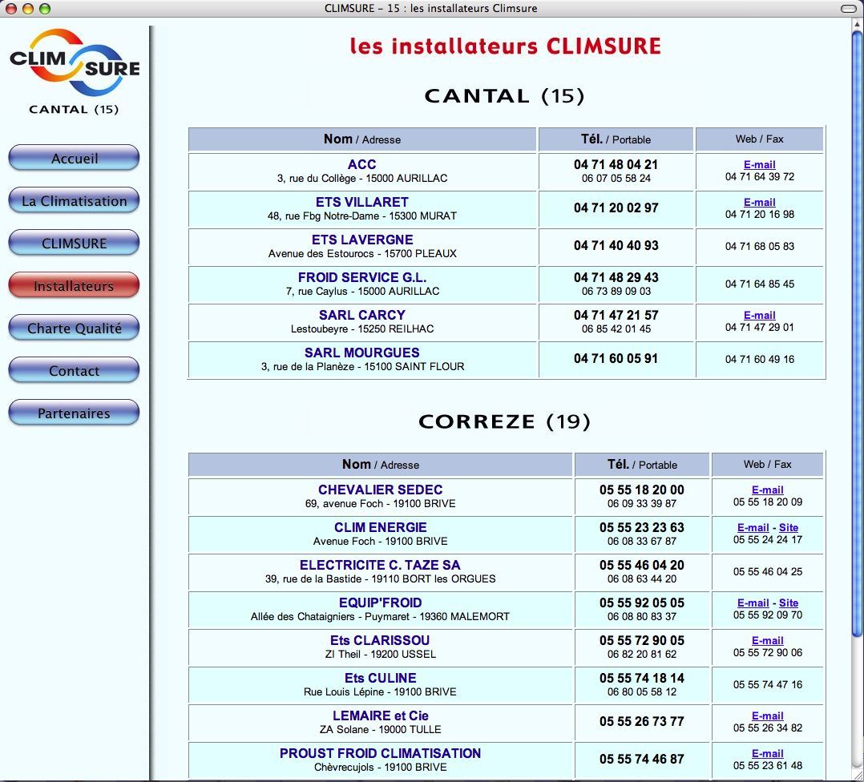864x782 pixels.
Task: Click the green zoom window button
Action: coord(45,8)
